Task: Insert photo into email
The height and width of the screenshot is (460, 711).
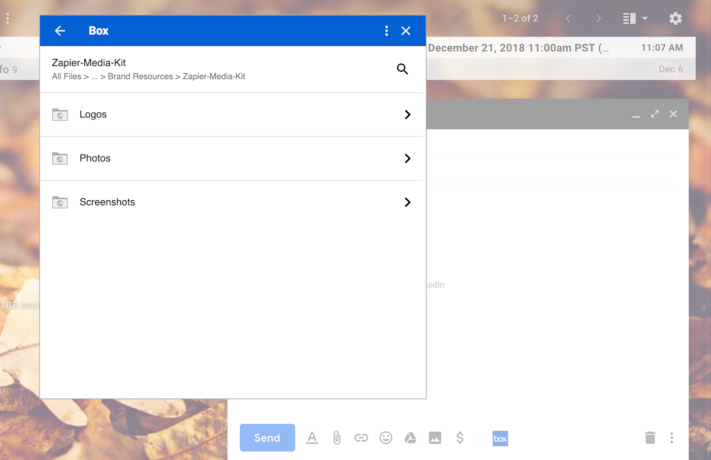Action: pos(435,438)
